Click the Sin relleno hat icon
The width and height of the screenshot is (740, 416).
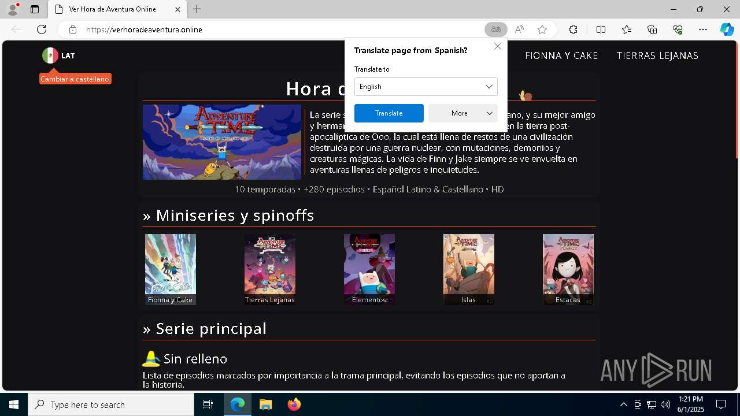pyautogui.click(x=151, y=359)
